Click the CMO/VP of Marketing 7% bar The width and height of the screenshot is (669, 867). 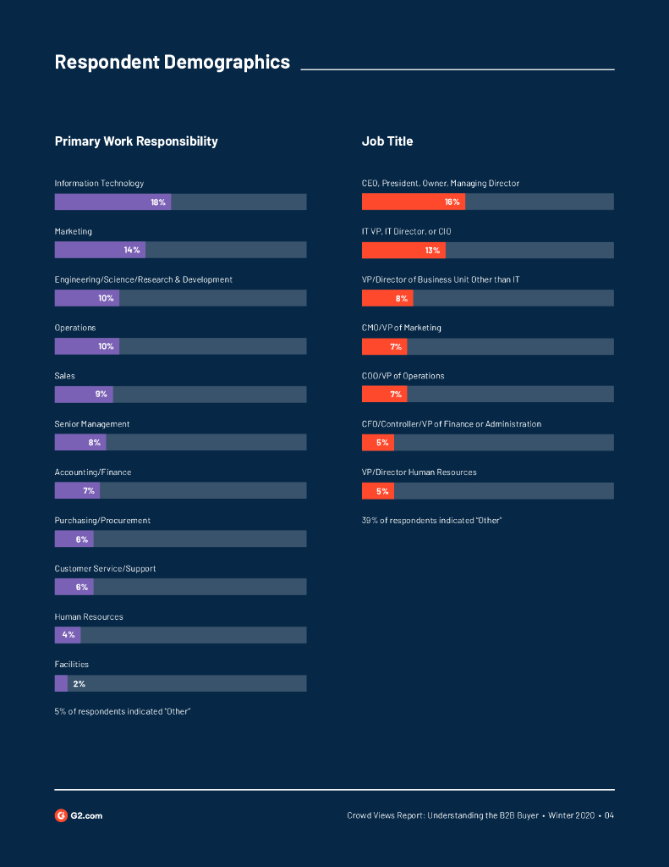tap(384, 346)
